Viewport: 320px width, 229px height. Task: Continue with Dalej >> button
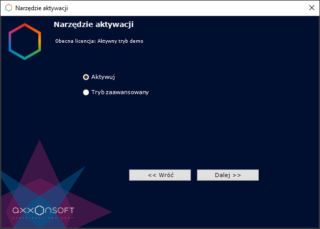tap(228, 175)
